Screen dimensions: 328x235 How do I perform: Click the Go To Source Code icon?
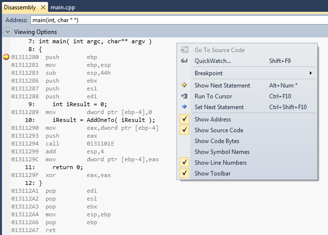click(x=184, y=50)
